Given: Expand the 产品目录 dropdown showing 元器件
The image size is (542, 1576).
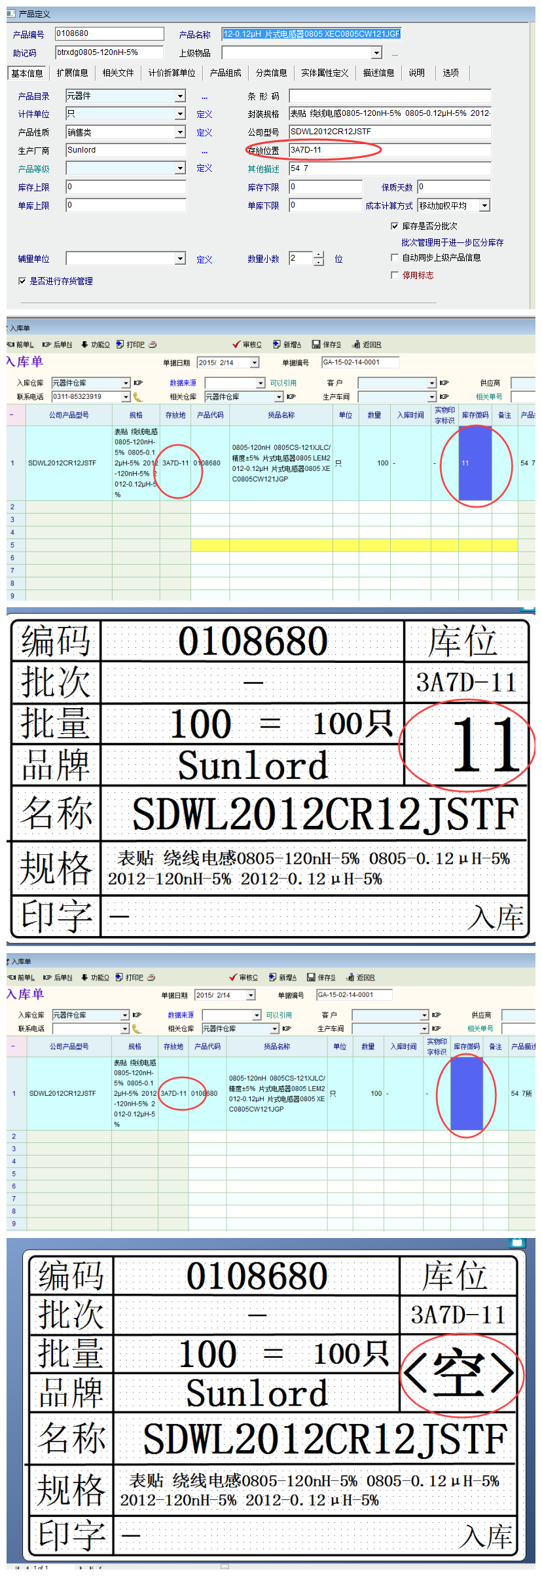Looking at the screenshot, I should [x=180, y=96].
